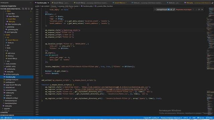The height and width of the screenshot is (120, 214).
Task: Collapse the assets folder
Action: click(7, 35)
